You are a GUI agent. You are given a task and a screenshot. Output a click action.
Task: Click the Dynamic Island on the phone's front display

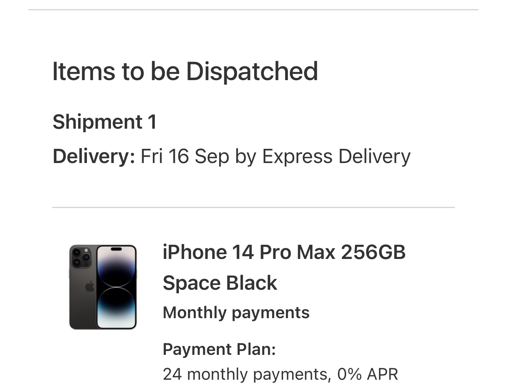116,249
